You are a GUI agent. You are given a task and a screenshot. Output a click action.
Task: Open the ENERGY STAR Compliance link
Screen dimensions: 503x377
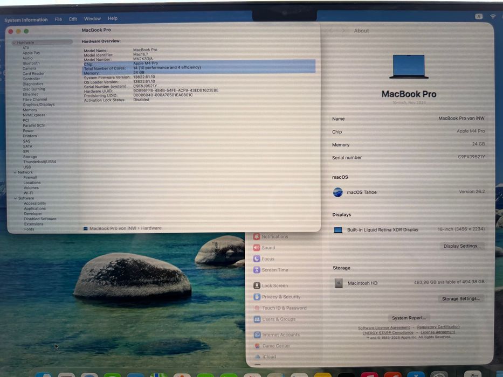388,333
